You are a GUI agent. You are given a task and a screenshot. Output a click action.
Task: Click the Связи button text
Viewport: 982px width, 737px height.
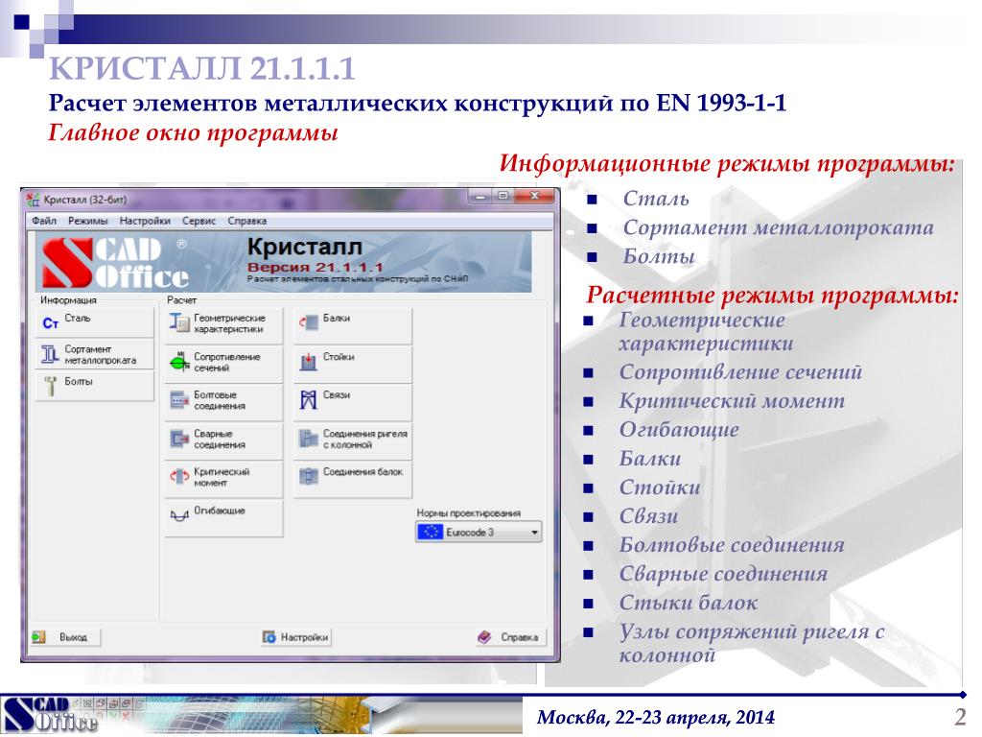(337, 395)
